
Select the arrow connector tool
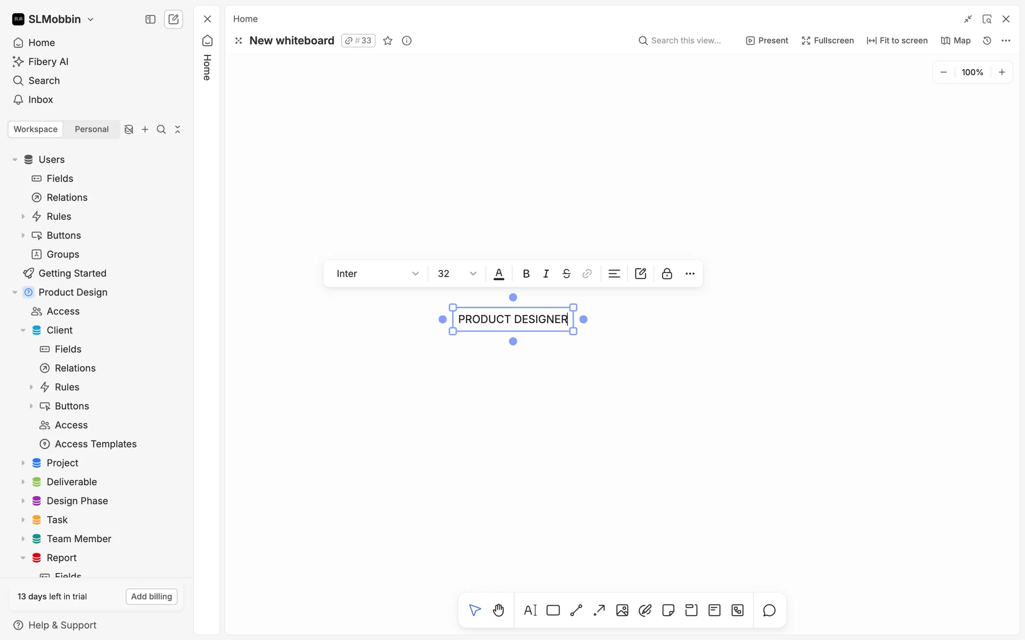pyautogui.click(x=599, y=610)
